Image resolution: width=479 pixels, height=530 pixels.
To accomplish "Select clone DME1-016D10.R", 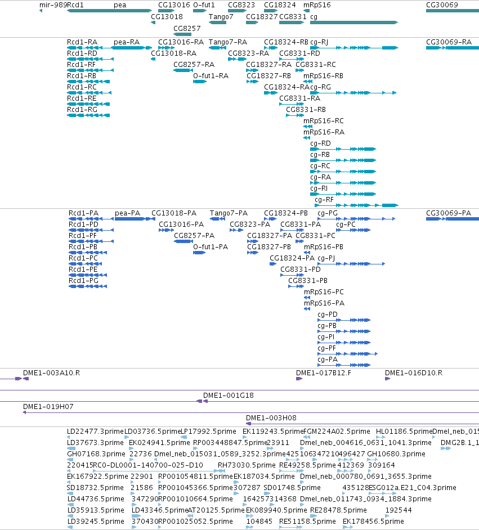I will [413, 373].
